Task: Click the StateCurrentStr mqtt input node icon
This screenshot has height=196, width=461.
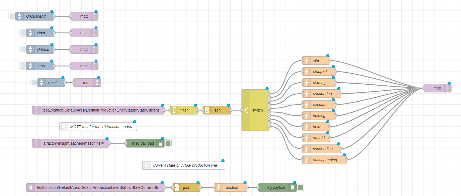Action: coord(31,187)
